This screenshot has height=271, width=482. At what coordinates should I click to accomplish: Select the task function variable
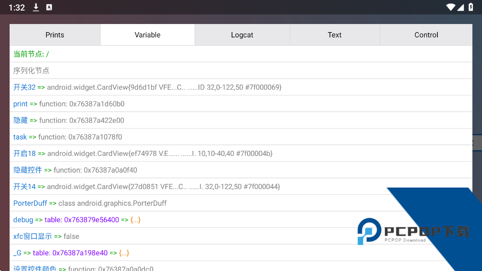coord(68,137)
